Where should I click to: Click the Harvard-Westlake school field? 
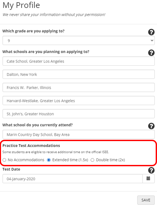coord(79,101)
